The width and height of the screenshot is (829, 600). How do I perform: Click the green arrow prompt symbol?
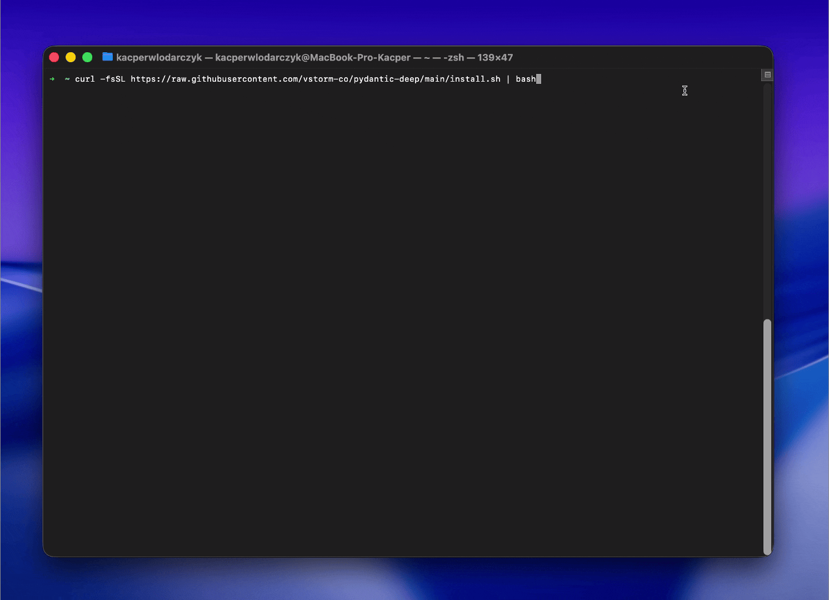pyautogui.click(x=52, y=79)
